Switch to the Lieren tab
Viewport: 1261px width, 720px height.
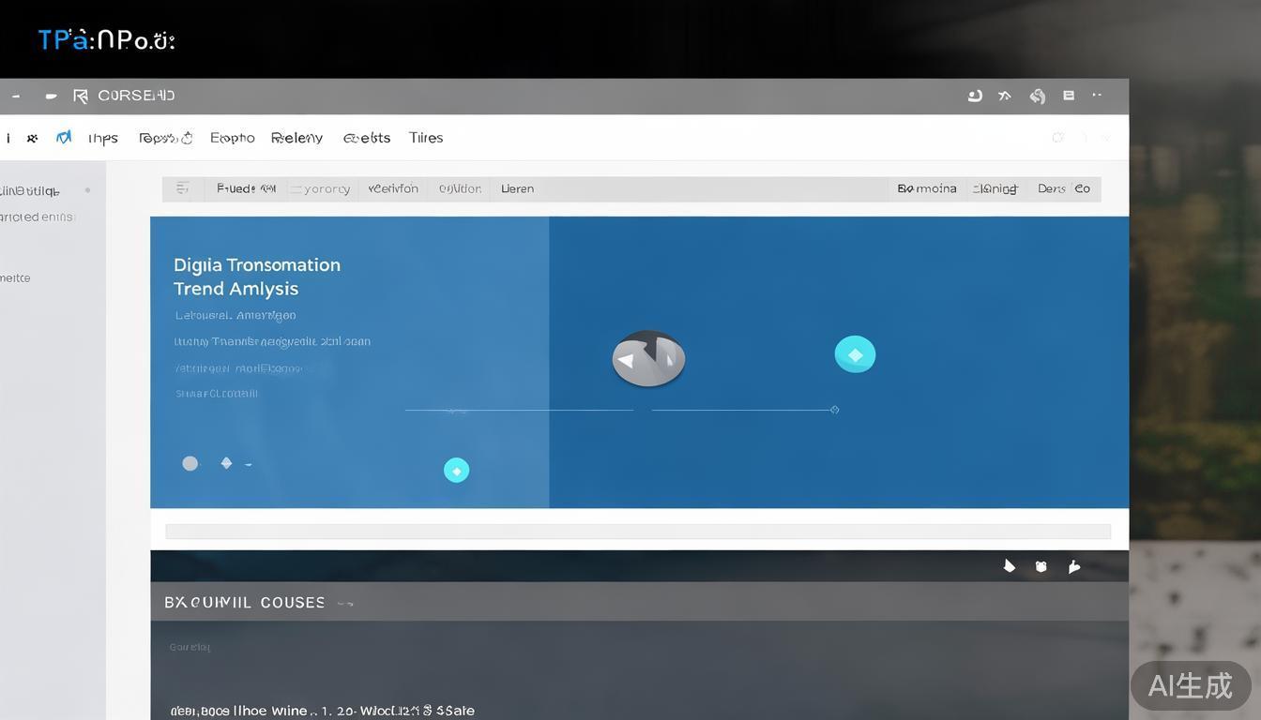point(517,188)
